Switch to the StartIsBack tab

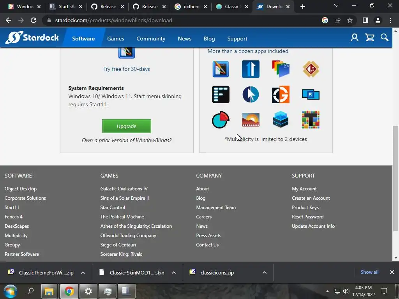[65, 7]
